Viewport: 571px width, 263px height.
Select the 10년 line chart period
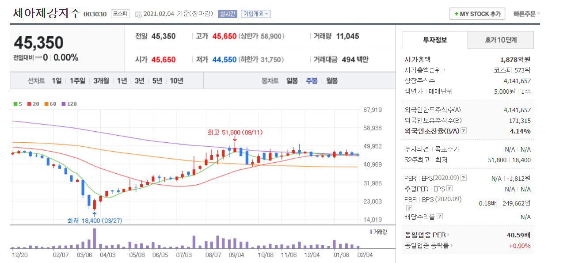tap(176, 81)
